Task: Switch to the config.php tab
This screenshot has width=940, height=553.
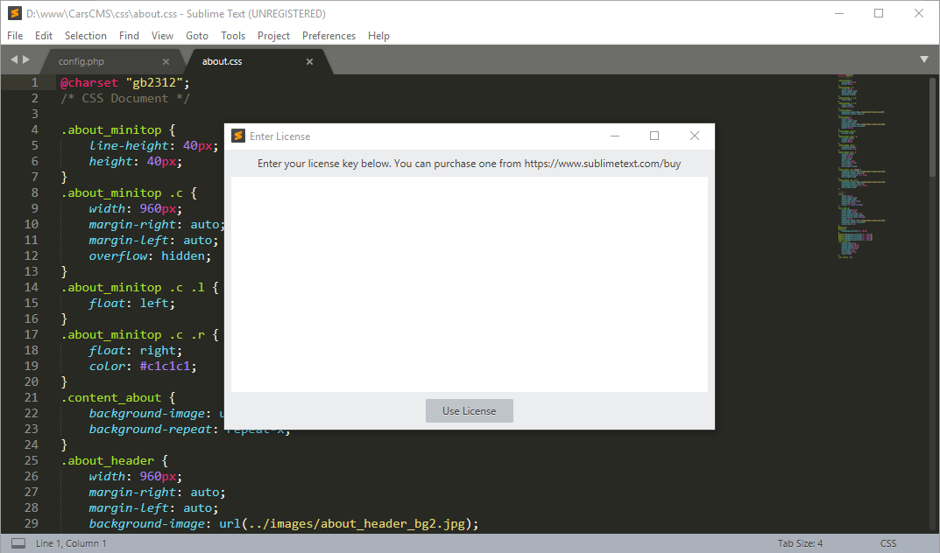Action: (81, 61)
